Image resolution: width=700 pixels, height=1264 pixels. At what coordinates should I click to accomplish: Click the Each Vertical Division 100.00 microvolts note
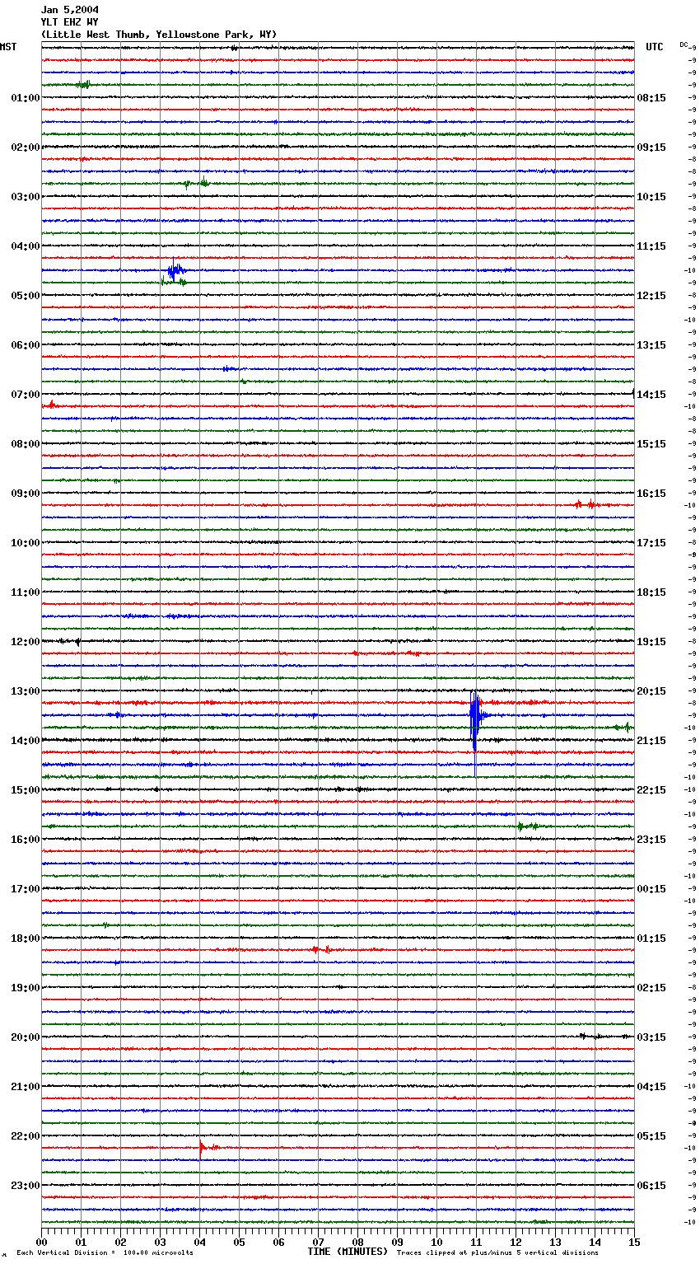(105, 1253)
